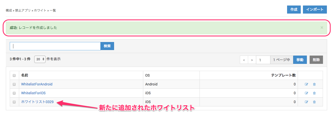Click edit icon for WhitelistForiOS row
Viewport: 333px width, 115px height.
coord(307,93)
